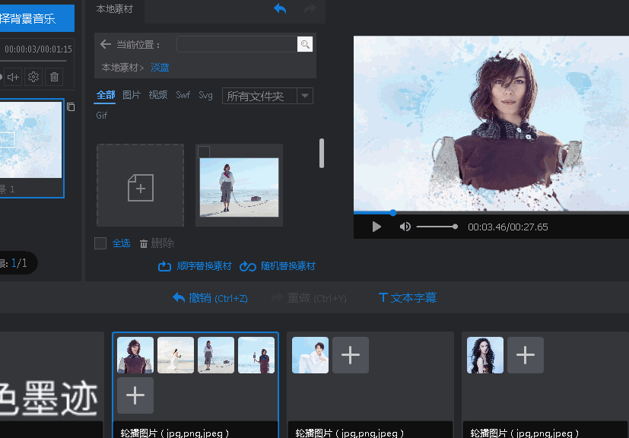
Task: Switch to the Gif filter tab
Action: pos(101,115)
